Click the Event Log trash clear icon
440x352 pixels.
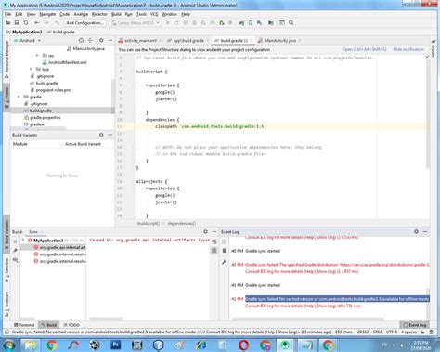coord(225,251)
